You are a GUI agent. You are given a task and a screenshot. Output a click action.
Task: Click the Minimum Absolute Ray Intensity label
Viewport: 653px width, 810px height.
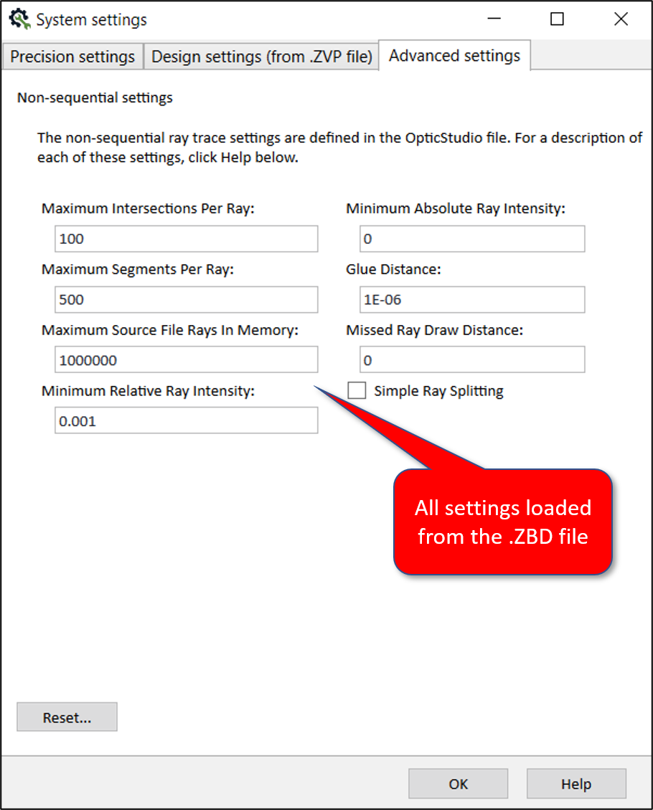[456, 208]
